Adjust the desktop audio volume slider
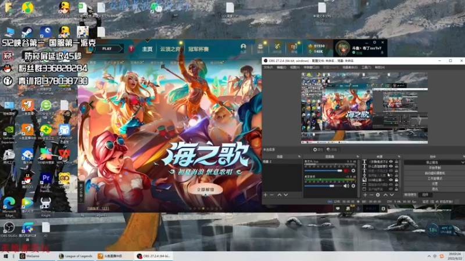This screenshot has height=261, width=465. (x=323, y=186)
